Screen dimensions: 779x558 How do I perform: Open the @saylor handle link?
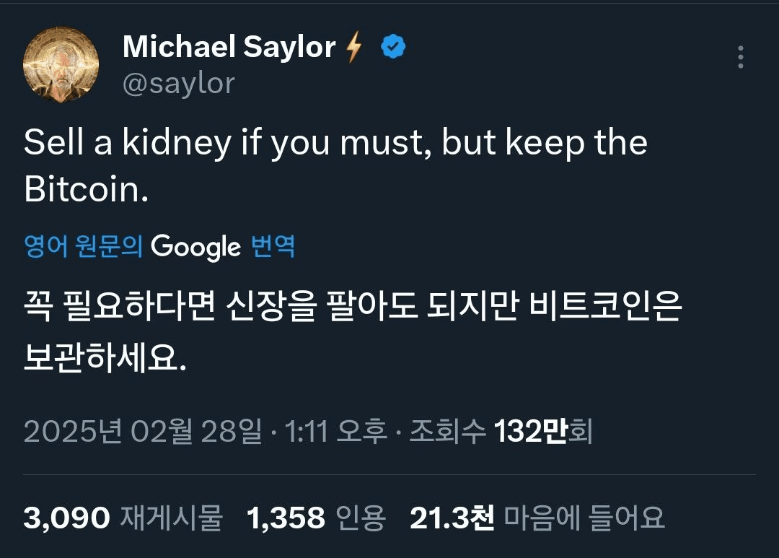[179, 84]
